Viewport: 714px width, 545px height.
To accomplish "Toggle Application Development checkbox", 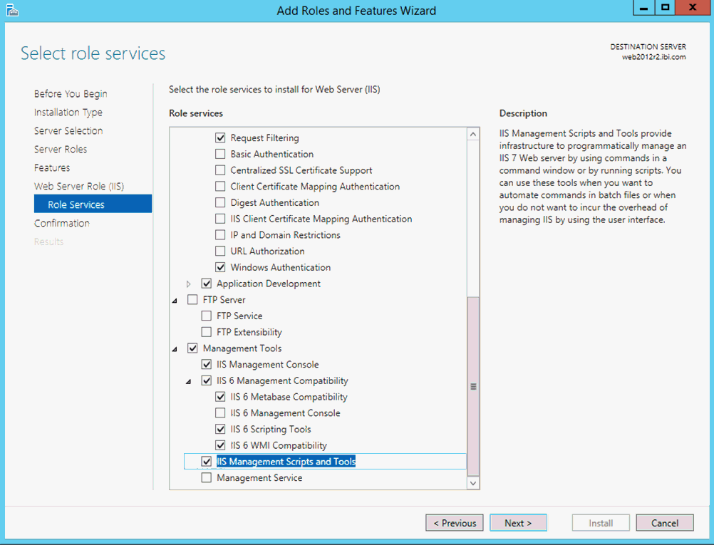I will click(206, 284).
